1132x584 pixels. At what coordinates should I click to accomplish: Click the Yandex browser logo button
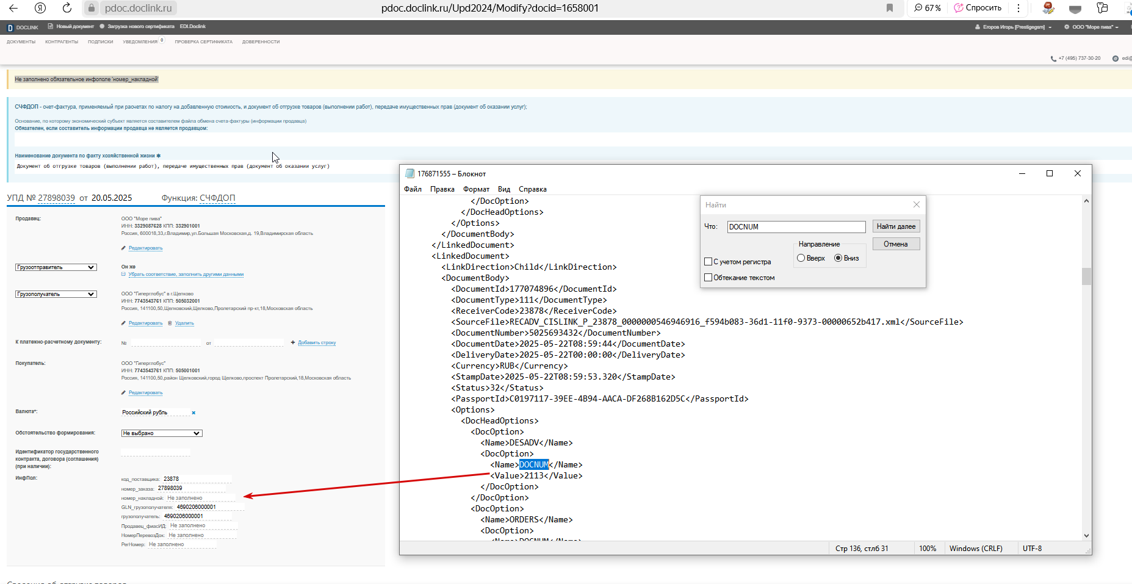pyautogui.click(x=40, y=8)
